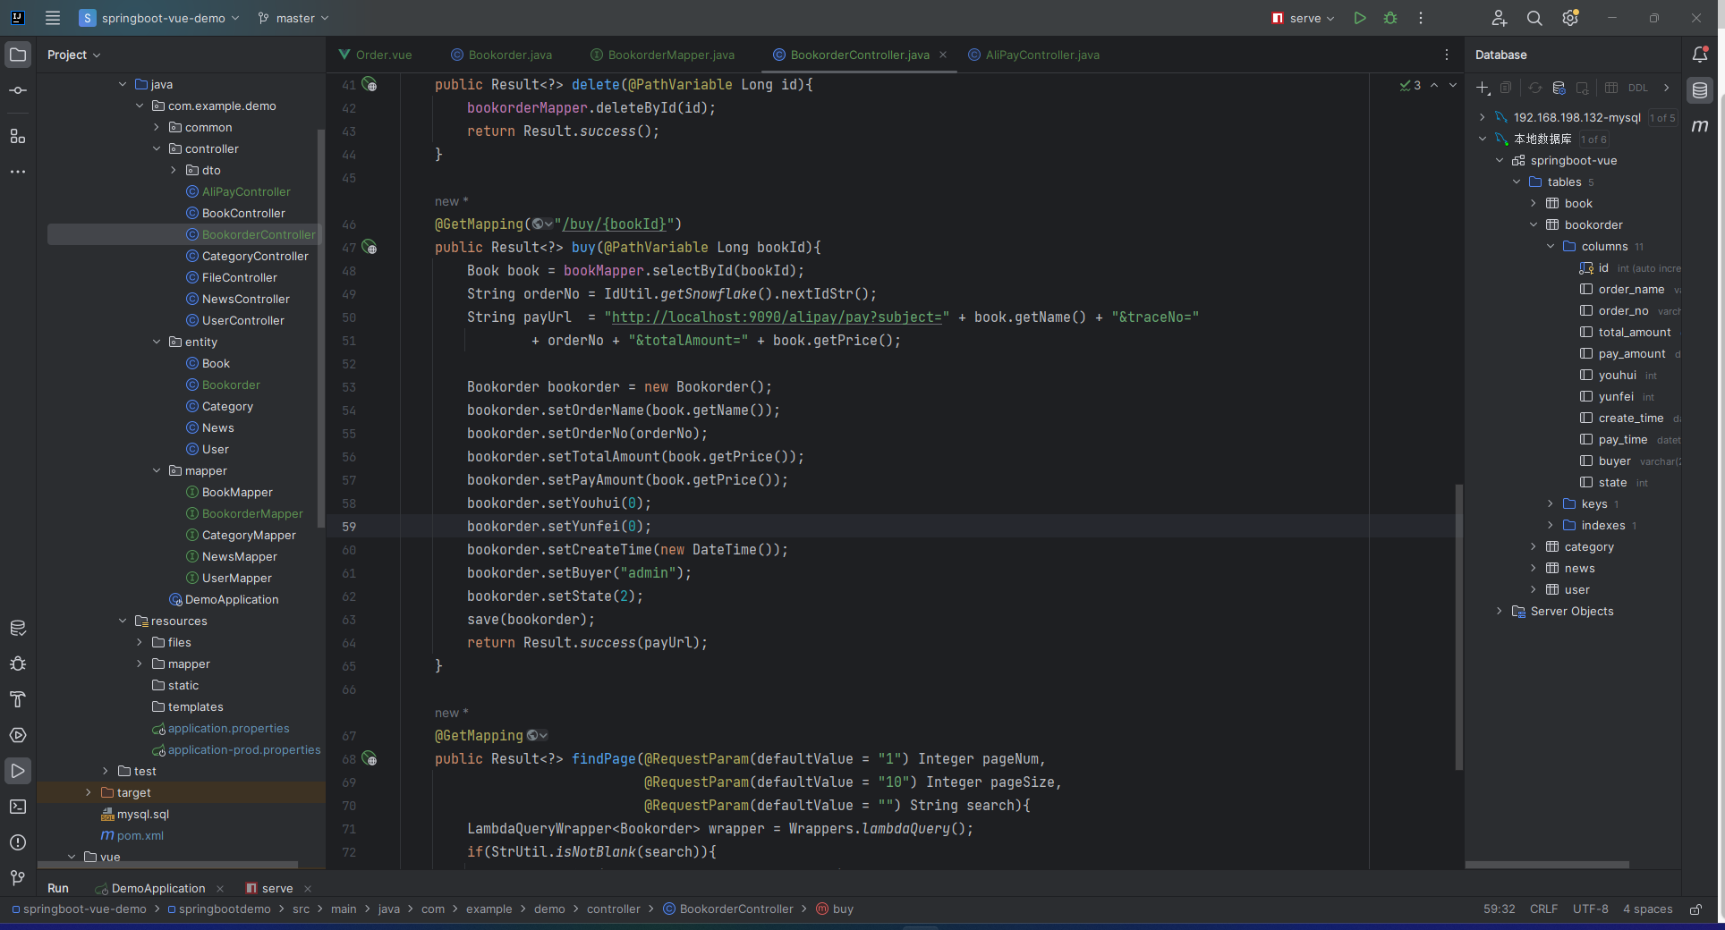Open the Build hammer tool window
This screenshot has height=930, width=1725.
pos(18,699)
